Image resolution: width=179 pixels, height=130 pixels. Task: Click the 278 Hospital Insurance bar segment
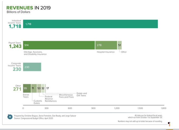click(x=106, y=45)
